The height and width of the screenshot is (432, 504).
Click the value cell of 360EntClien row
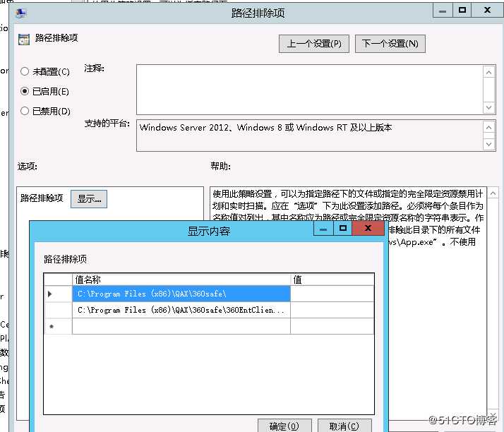coord(332,310)
